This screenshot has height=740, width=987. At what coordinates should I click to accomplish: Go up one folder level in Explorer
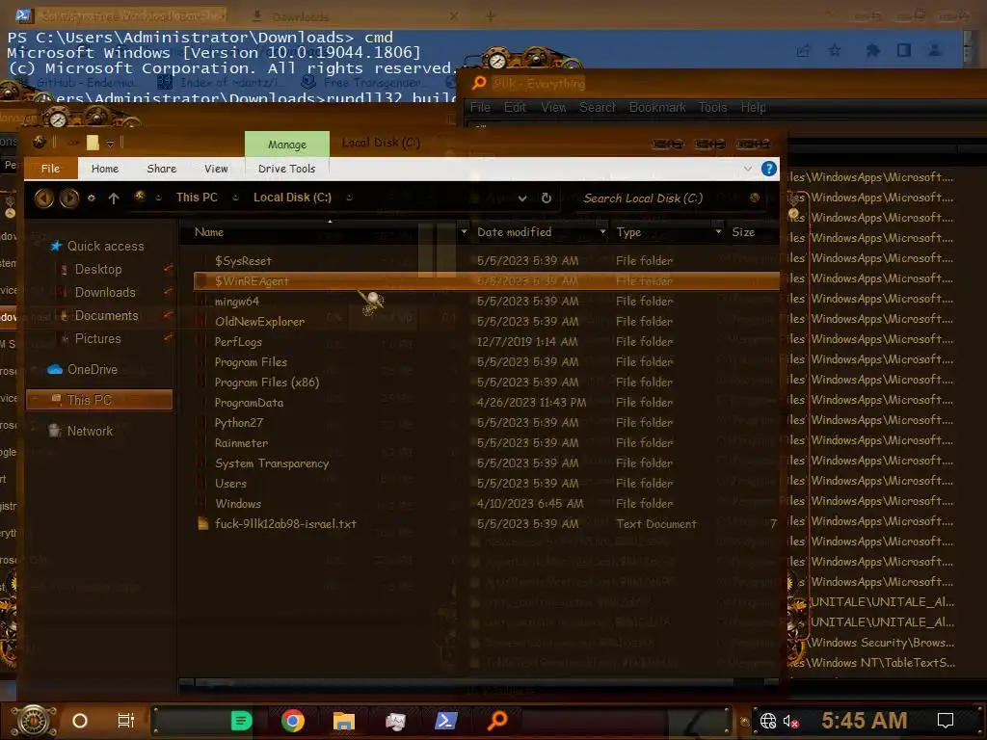point(114,198)
